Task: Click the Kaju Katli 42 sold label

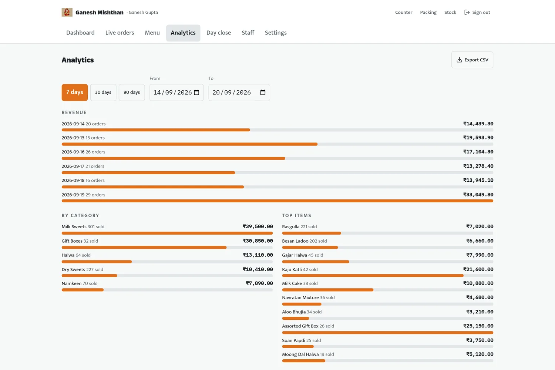Action: tap(300, 270)
